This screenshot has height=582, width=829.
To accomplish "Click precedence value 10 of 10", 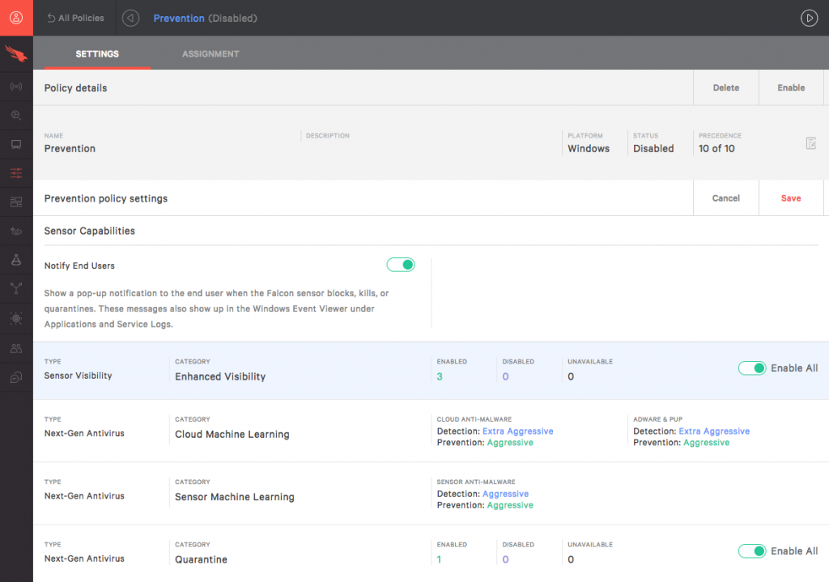I will coord(716,149).
